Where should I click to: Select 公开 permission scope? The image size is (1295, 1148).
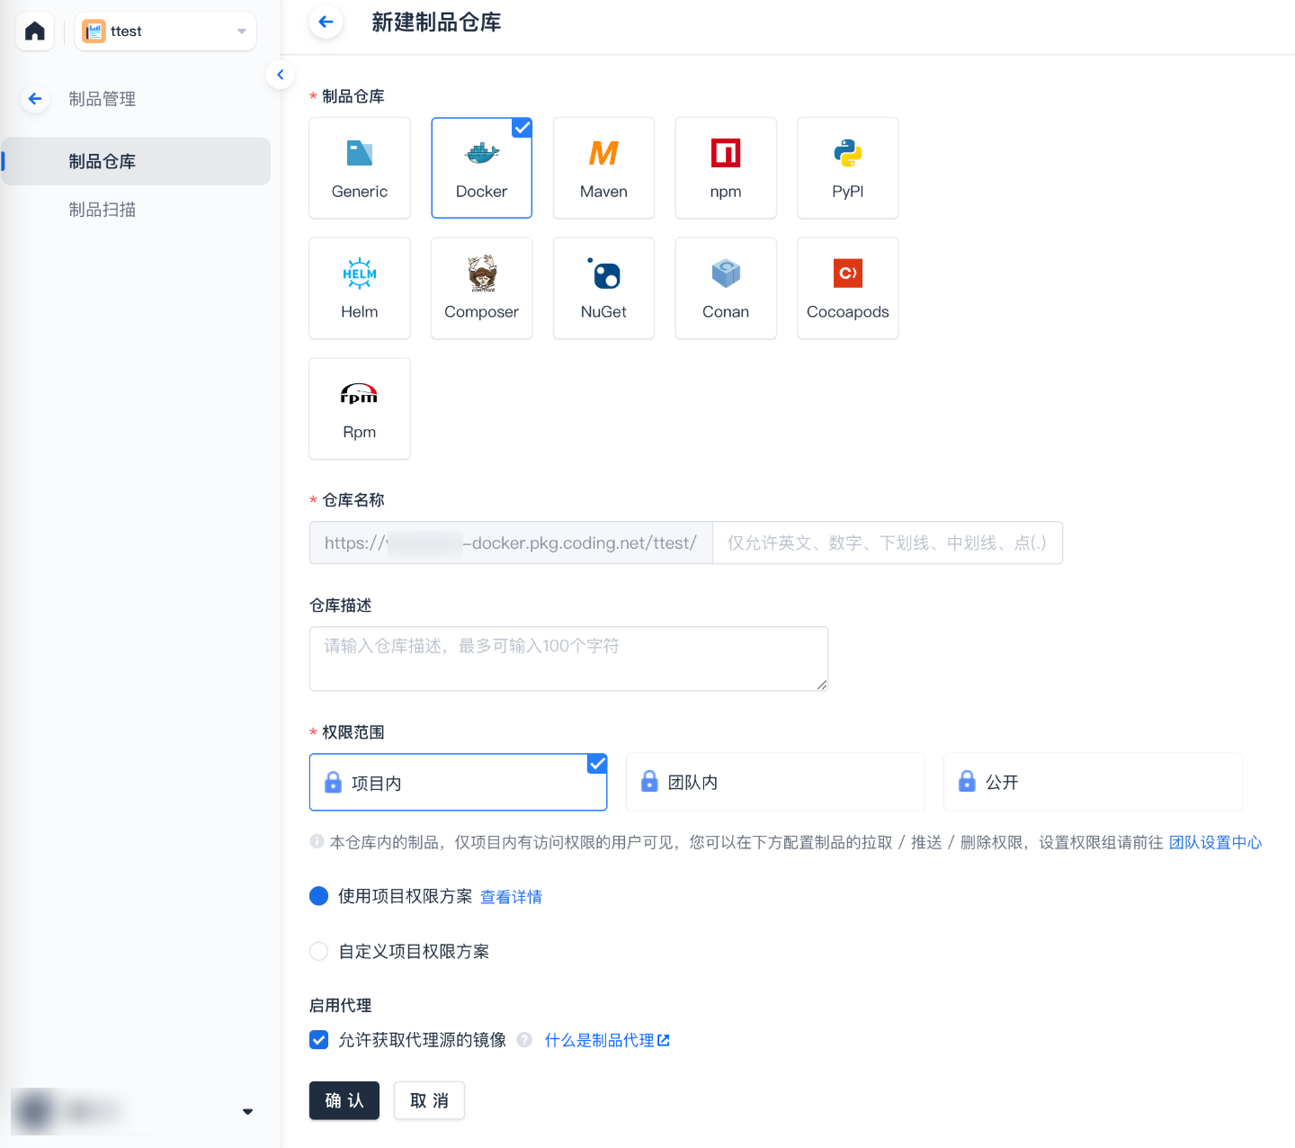pyautogui.click(x=1094, y=782)
